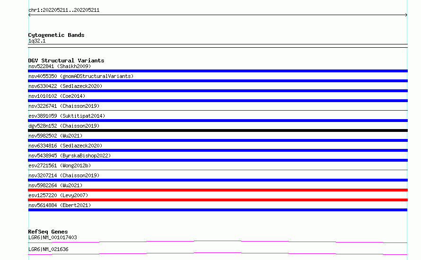
Task: Click the blue bar under nsv1010102
Action: [218, 101]
